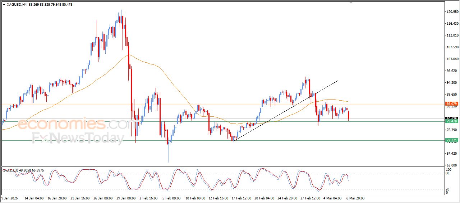Click the stochastic 80 level label

448,173
